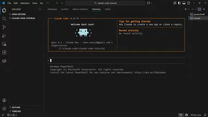Open terminal panel more actions ellipsis
The image size is (208, 117).
pos(192,9)
